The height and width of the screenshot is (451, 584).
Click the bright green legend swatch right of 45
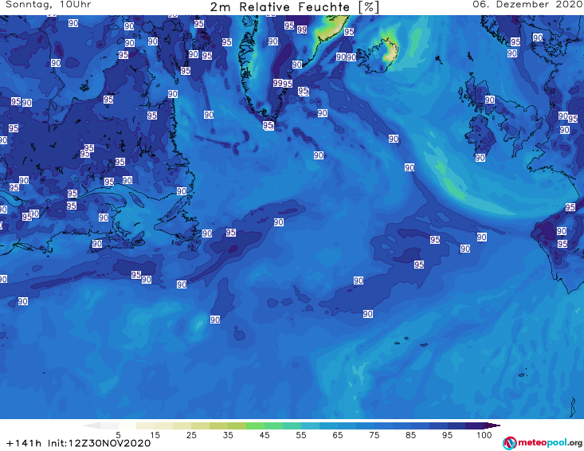pos(273,426)
